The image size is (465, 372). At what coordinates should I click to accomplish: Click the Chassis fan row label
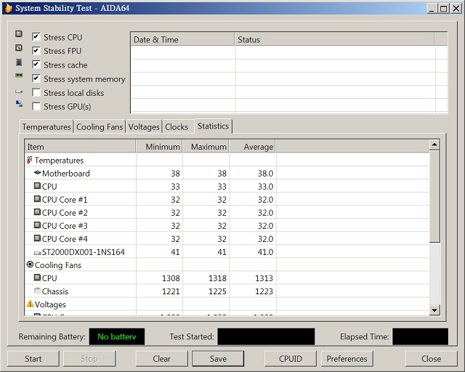pyautogui.click(x=55, y=291)
